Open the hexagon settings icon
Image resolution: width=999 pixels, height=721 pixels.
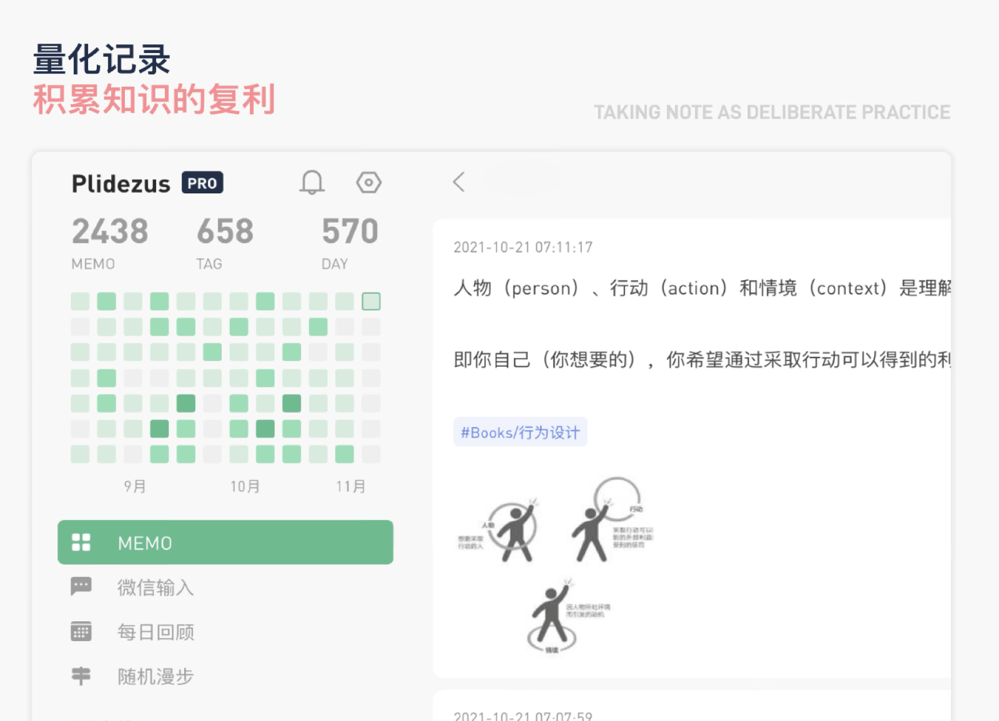pyautogui.click(x=368, y=183)
